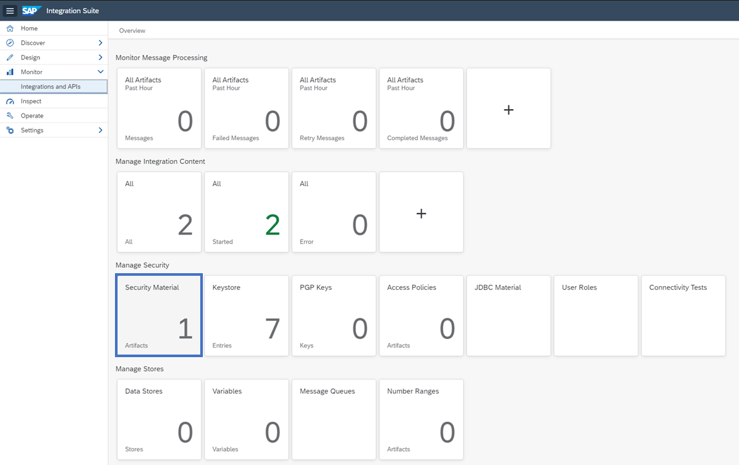Click the Inspect gauge icon

coord(10,101)
